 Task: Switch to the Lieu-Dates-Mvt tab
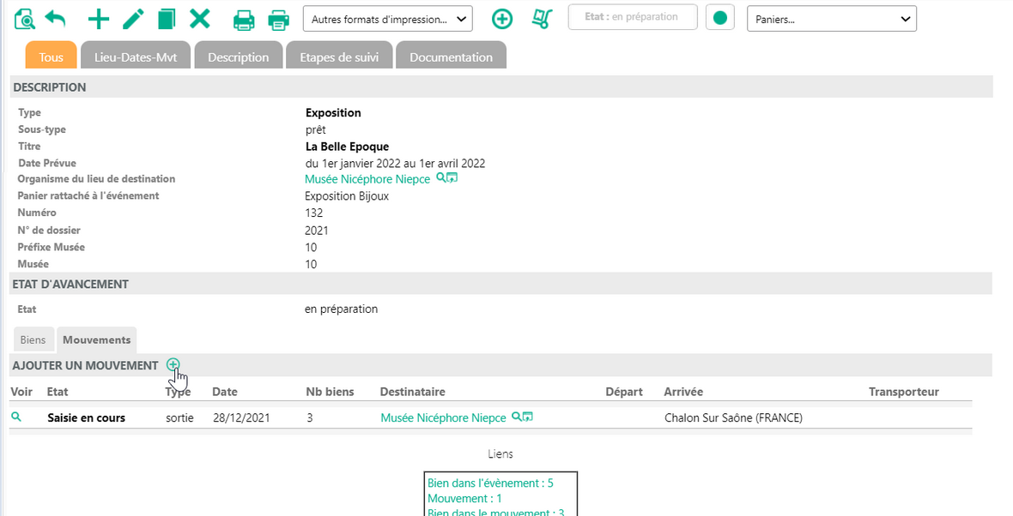coord(136,57)
